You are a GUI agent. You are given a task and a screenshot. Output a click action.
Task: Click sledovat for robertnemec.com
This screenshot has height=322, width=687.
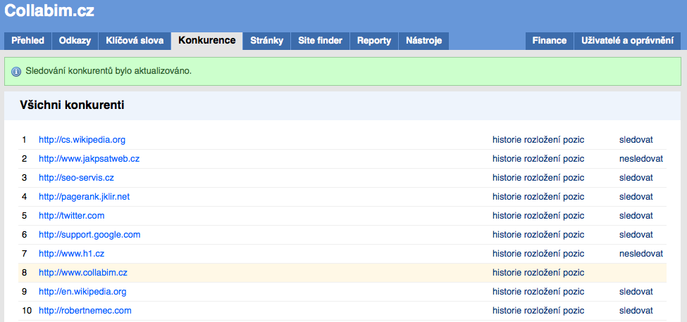(x=636, y=311)
